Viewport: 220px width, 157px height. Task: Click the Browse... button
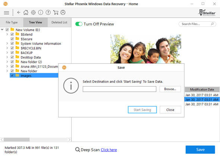coord(170,89)
